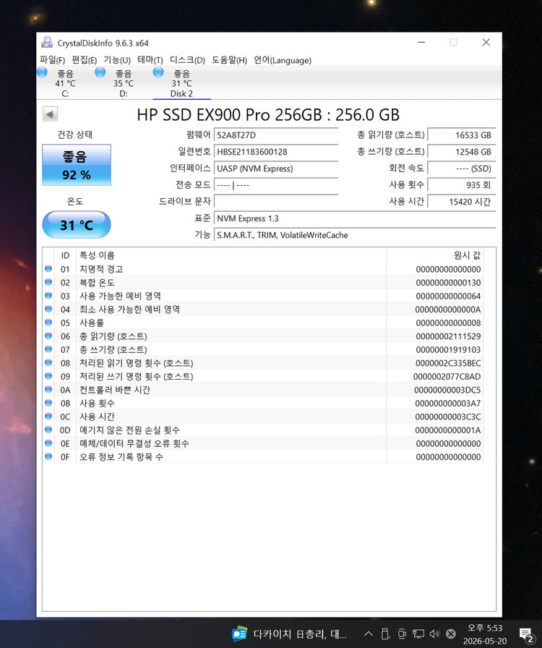This screenshot has width=542, height=648.
Task: Click the power on hours 15420 시간
Action: click(462, 202)
